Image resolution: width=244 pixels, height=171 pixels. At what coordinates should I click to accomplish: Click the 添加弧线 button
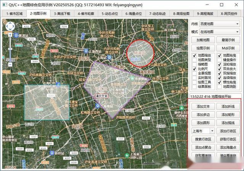coord(228,123)
